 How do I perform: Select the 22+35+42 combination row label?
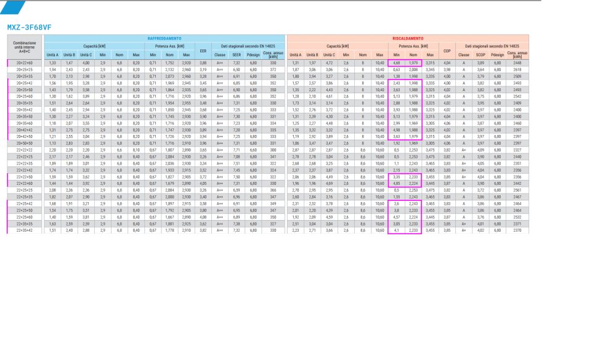(25, 231)
